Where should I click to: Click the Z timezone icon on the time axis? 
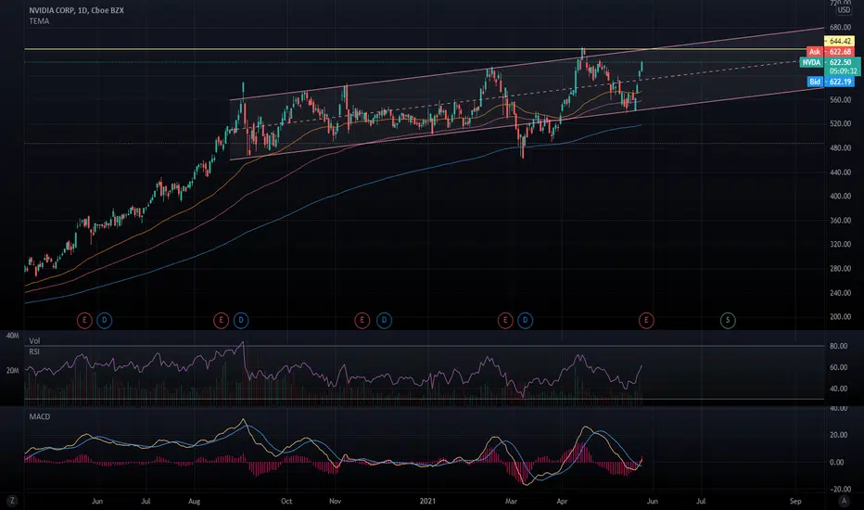[x=11, y=501]
